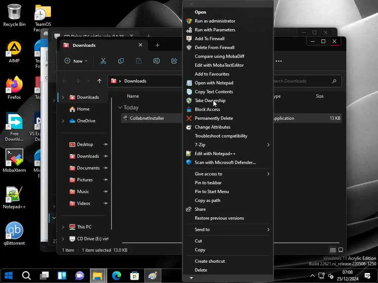Open Recycle Bin desktop icon
378x283 pixels.
pos(14,15)
